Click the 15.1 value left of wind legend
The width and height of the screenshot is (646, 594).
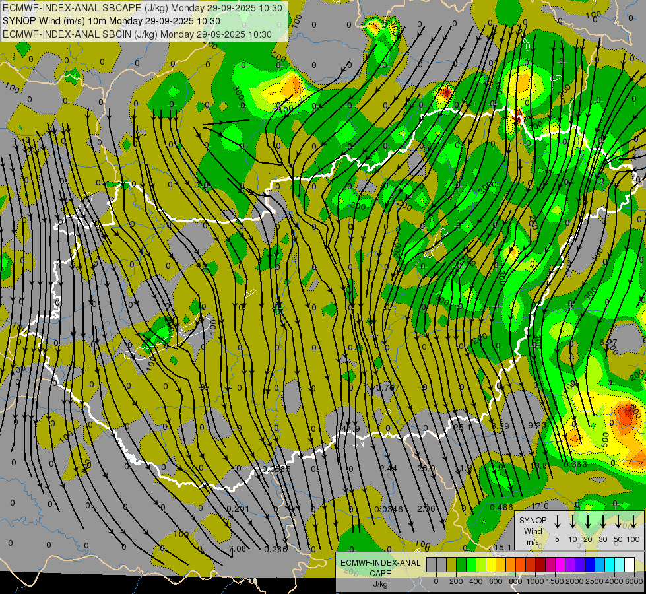pyautogui.click(x=502, y=547)
